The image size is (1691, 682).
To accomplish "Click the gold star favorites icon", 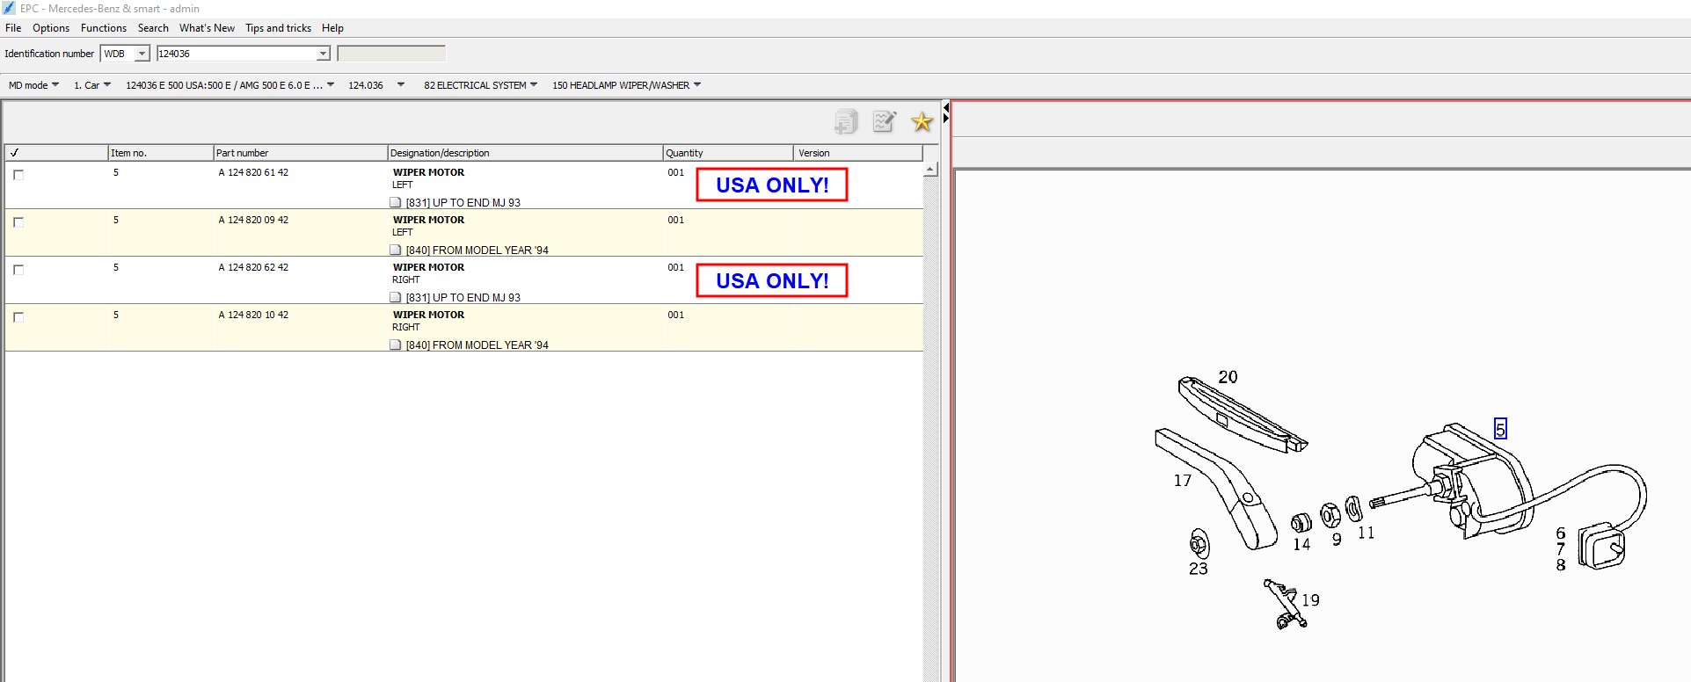I will coord(922,121).
